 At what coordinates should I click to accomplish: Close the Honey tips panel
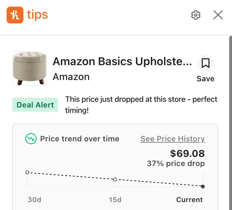click(218, 15)
